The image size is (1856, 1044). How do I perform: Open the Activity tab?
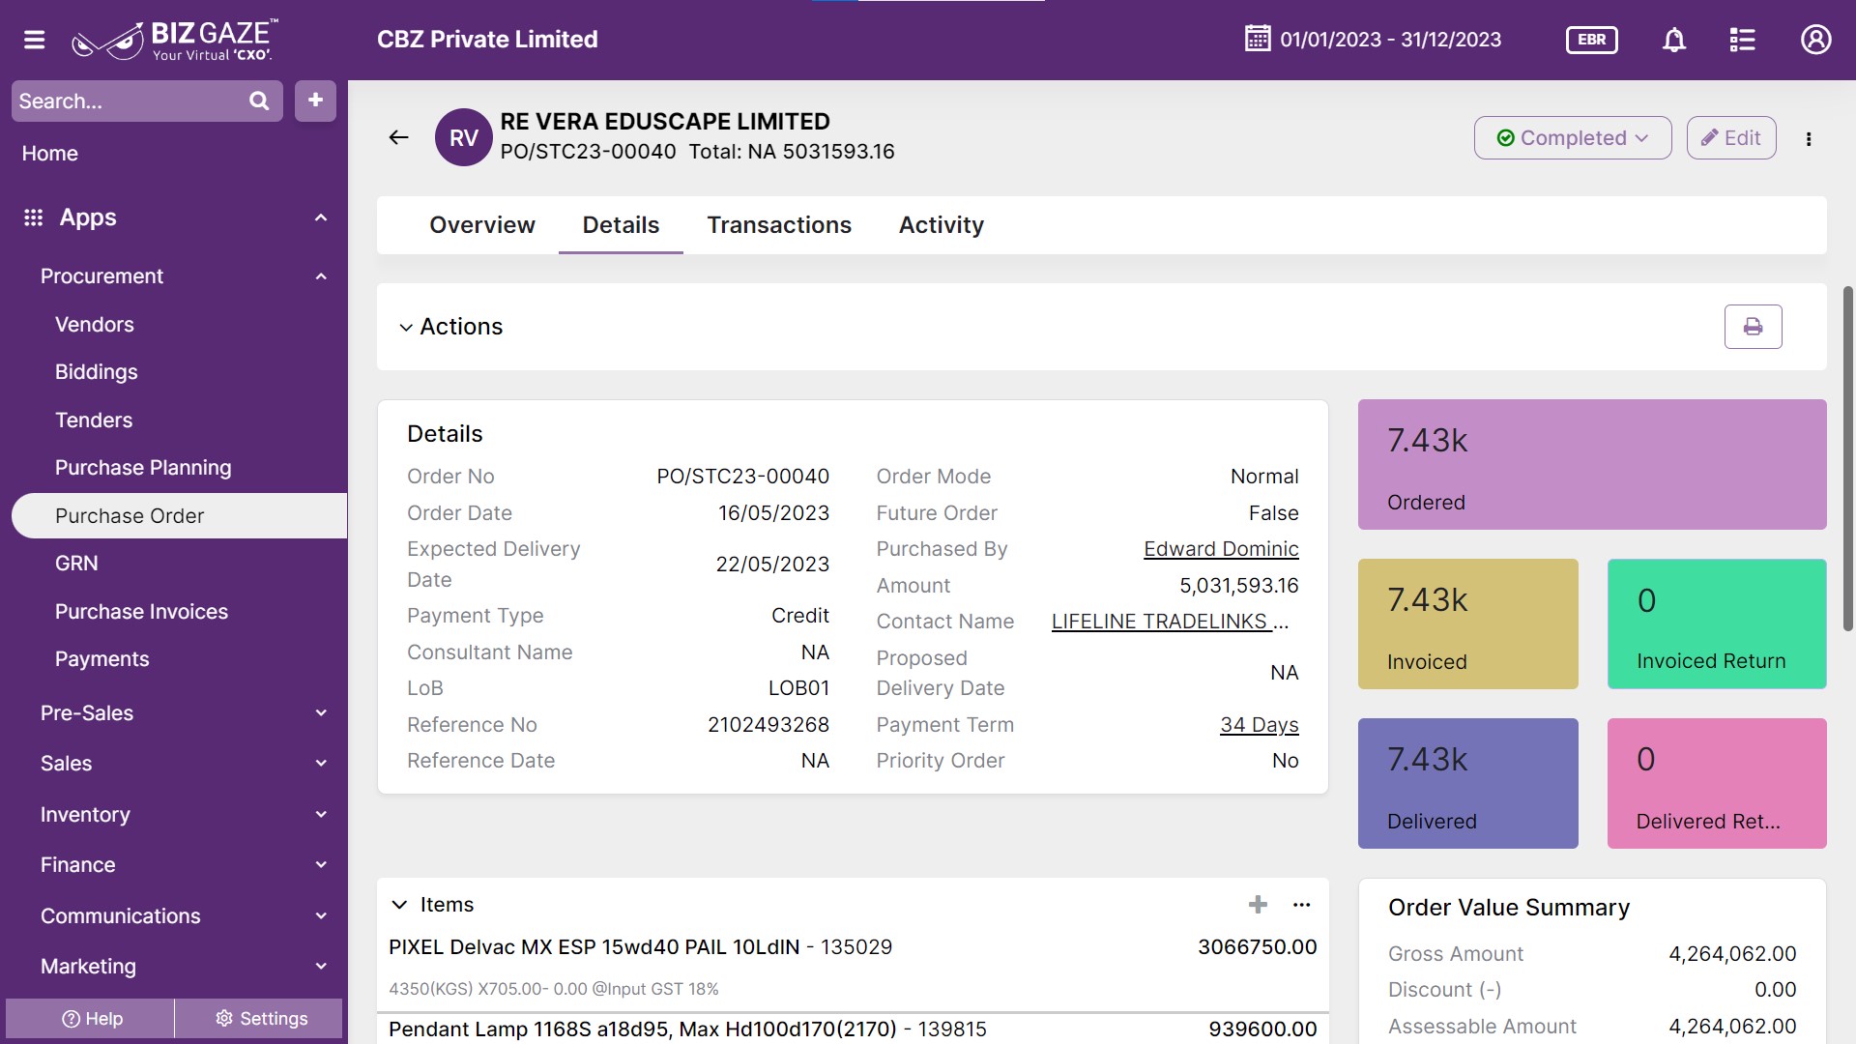click(x=942, y=225)
